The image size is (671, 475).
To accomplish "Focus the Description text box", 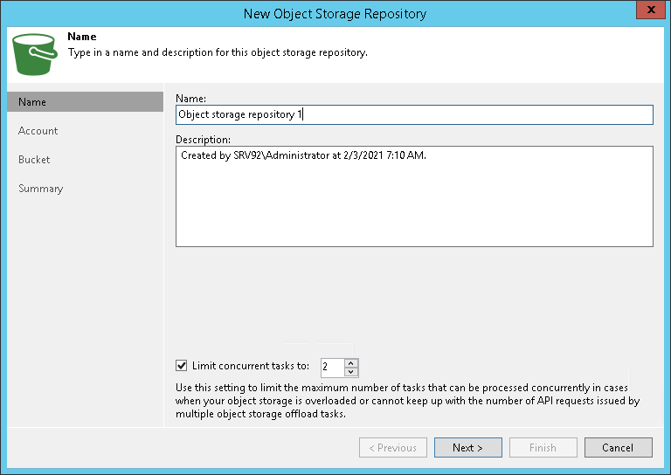I will 414,196.
